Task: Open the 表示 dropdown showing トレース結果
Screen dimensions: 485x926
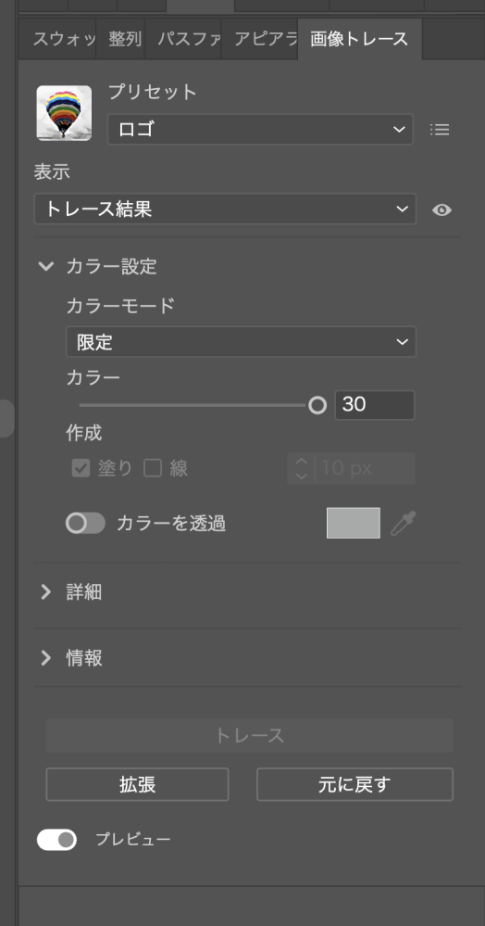Action: (225, 209)
